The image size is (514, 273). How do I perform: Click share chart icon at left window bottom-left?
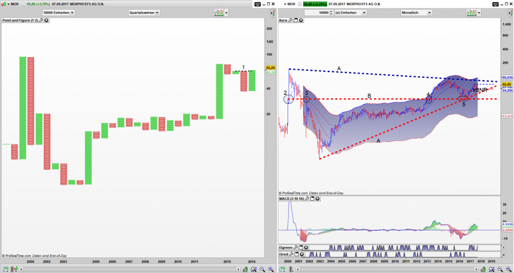pos(5,269)
